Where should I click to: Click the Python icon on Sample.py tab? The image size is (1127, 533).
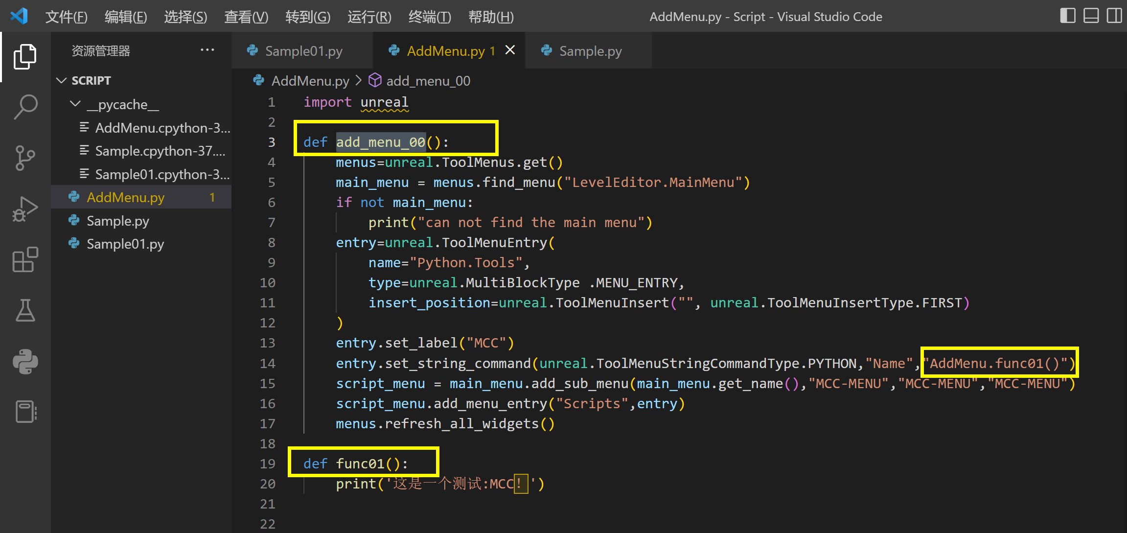click(x=547, y=50)
